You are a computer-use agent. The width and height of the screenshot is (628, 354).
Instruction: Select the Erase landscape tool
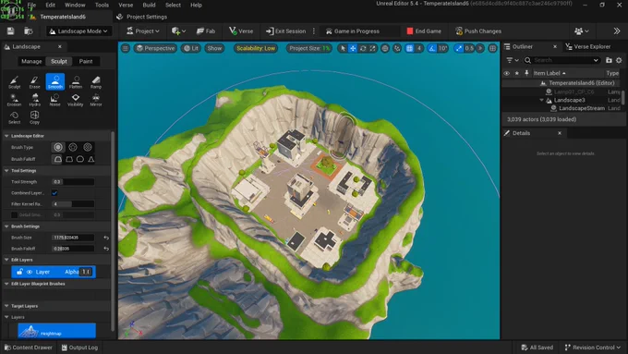click(34, 81)
